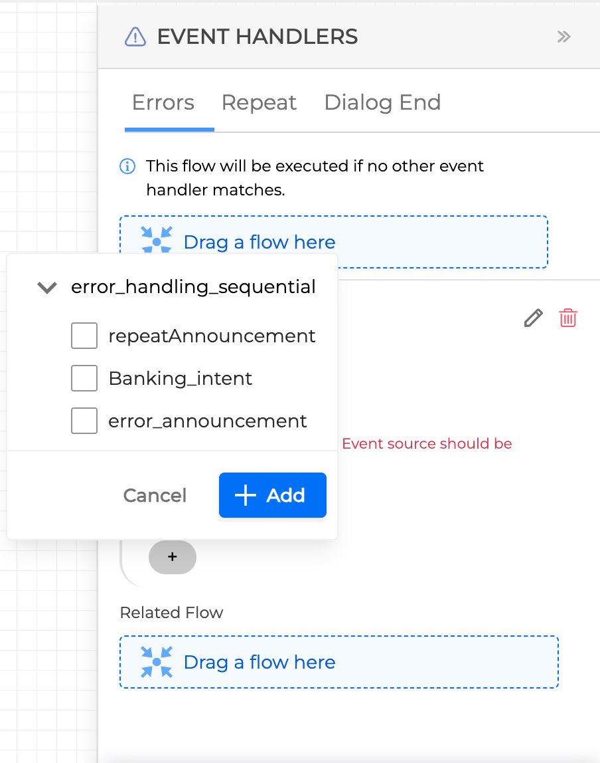Tick the error_announcement checkbox
Image resolution: width=600 pixels, height=763 pixels.
point(84,421)
